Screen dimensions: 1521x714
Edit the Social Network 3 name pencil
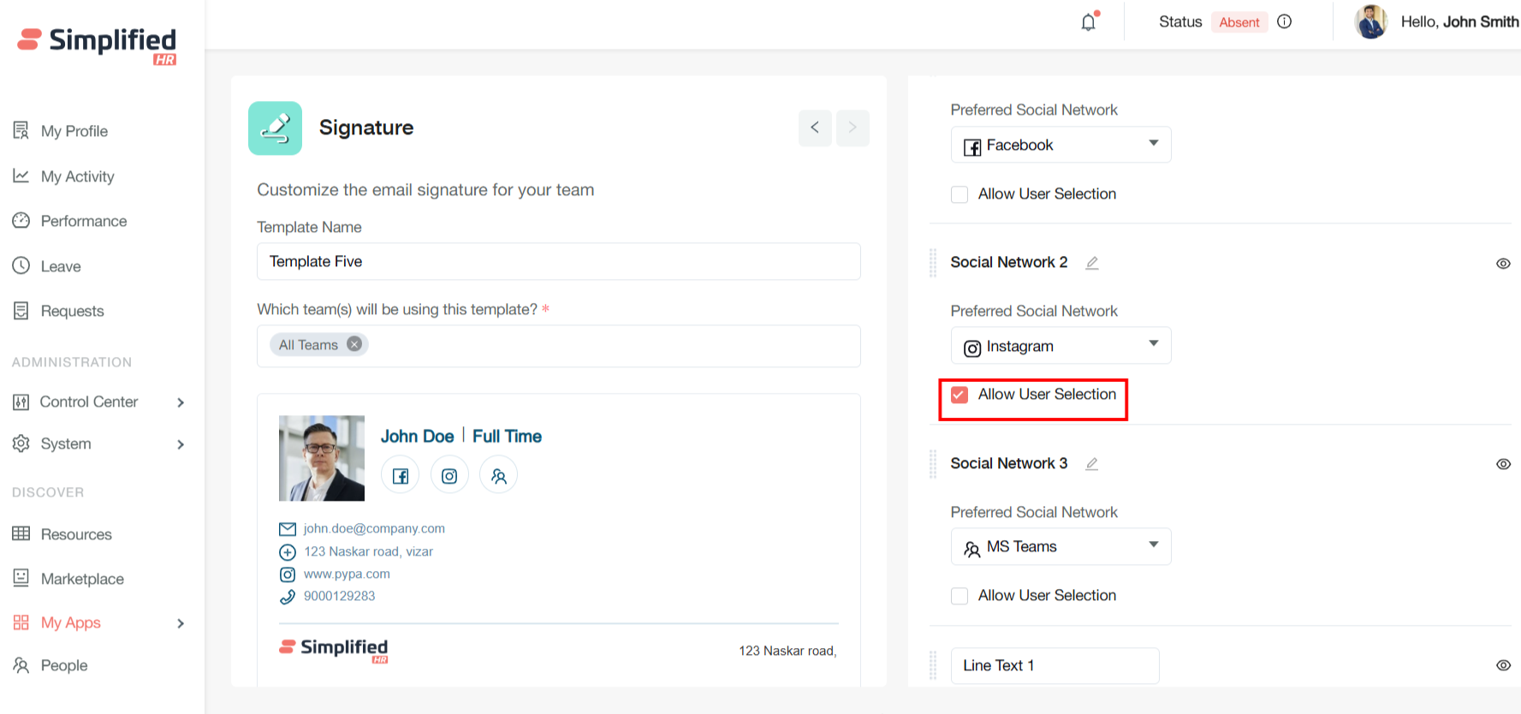click(1091, 464)
